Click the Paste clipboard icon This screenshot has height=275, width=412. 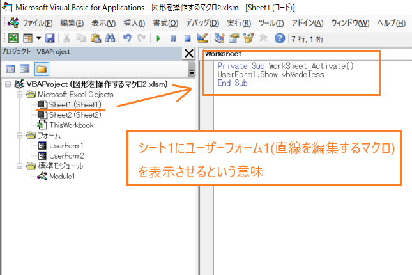point(96,38)
